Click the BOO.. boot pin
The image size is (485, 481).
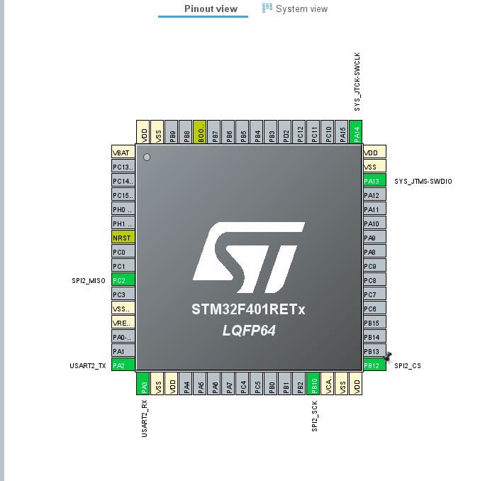point(199,132)
